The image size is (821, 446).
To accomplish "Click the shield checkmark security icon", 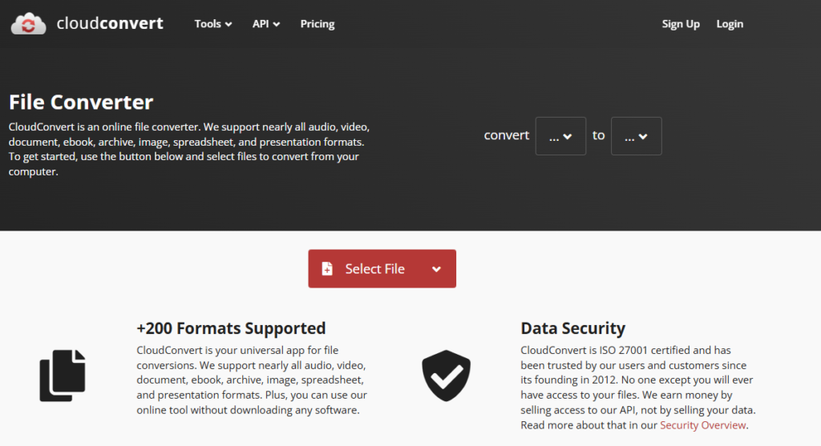I will (x=446, y=376).
